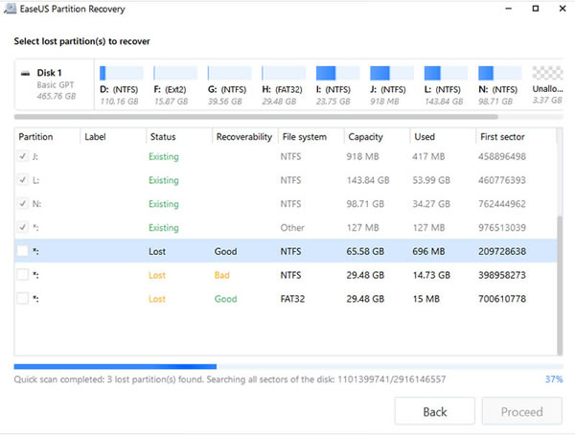Click first sector value 209728638
The height and width of the screenshot is (435, 575).
(502, 252)
